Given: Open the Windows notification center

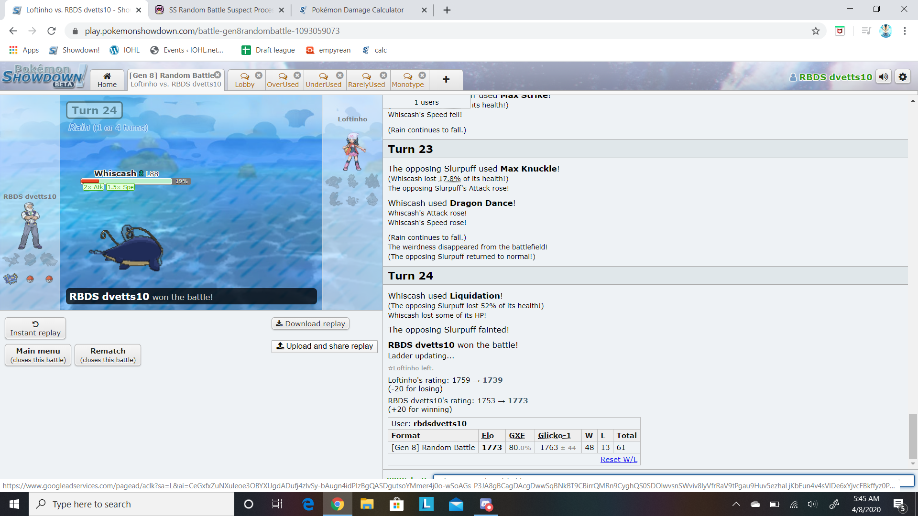Looking at the screenshot, I should click(899, 505).
